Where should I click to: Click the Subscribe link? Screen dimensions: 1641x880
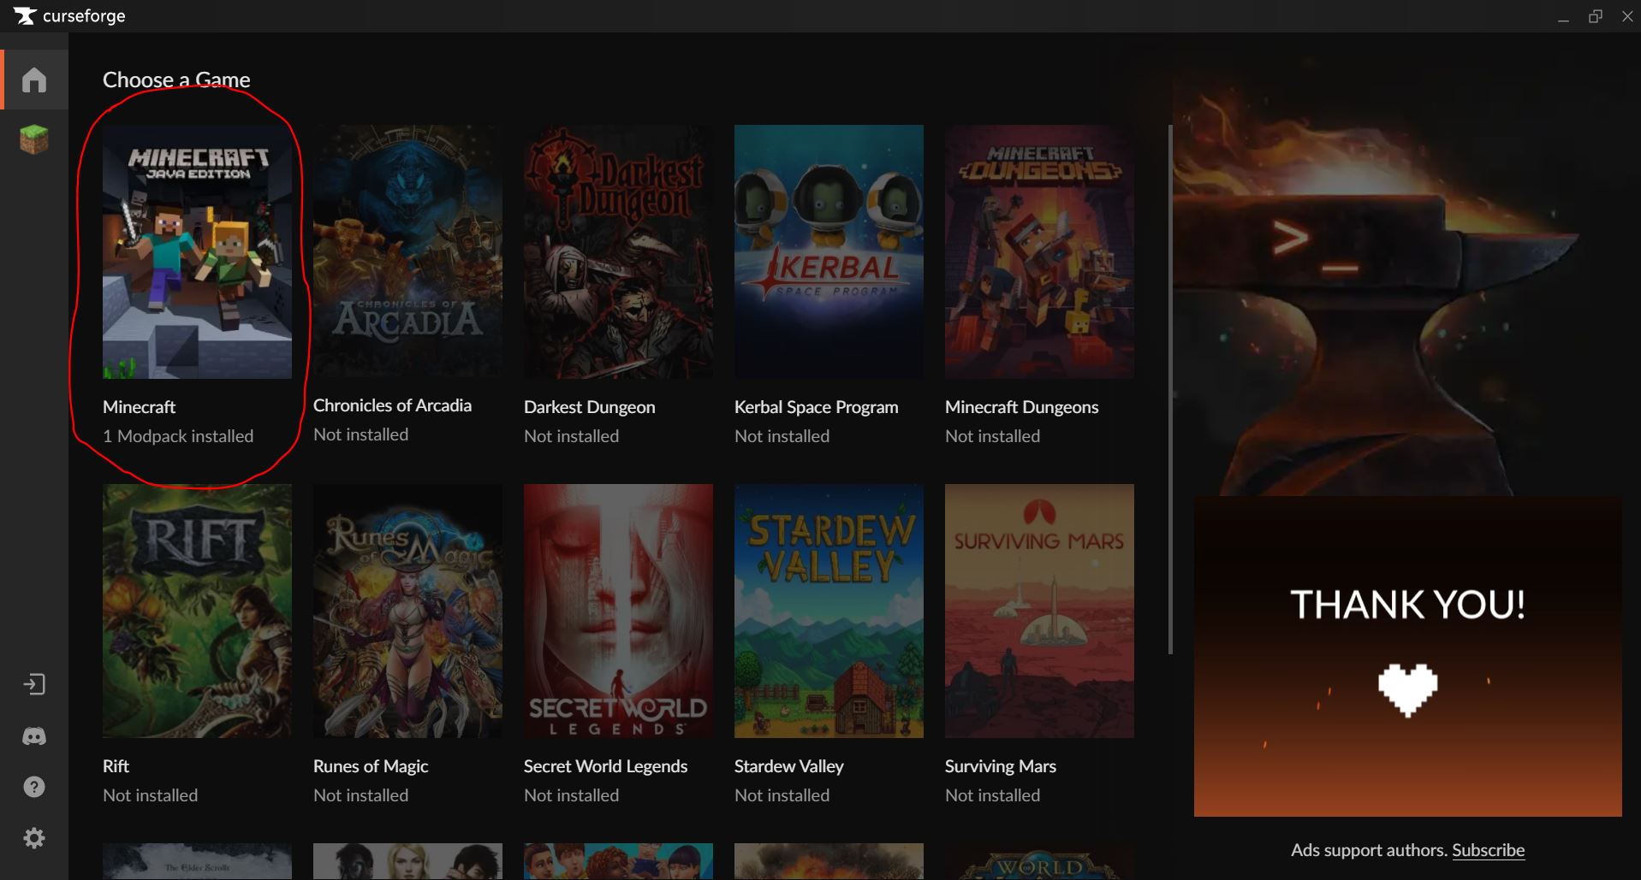point(1488,850)
